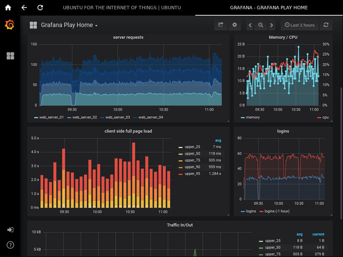Sort Traffic legend by current column

(318, 234)
